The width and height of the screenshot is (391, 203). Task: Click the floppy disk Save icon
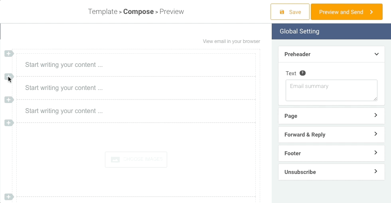282,12
